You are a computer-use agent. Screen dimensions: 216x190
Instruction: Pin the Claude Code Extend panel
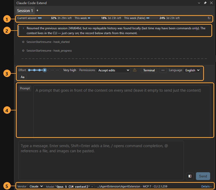click(205, 3)
